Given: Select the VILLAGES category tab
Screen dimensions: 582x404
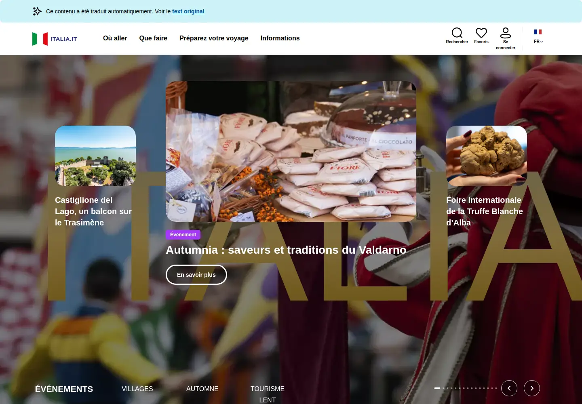Looking at the screenshot, I should coord(137,389).
